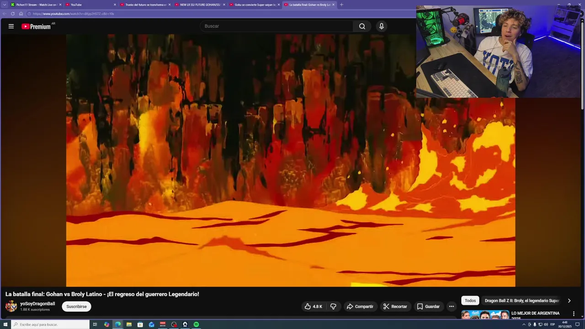Switch the ESP input language

point(553,324)
